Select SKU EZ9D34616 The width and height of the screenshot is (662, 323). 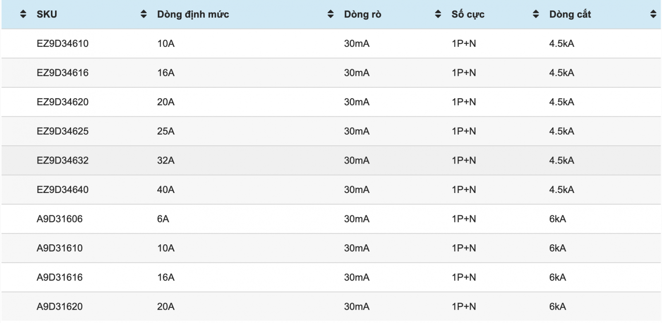[x=62, y=73]
